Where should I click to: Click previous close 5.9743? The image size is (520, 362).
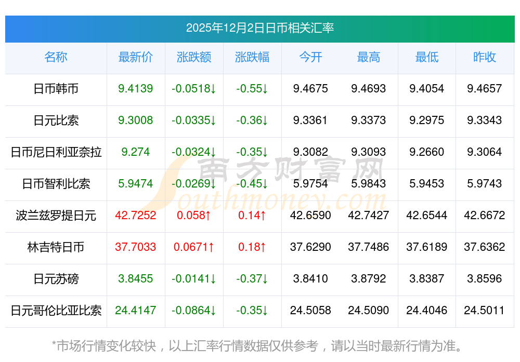point(485,183)
